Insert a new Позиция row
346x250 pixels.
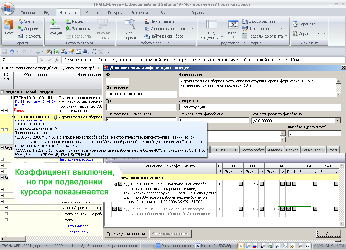(x=55, y=28)
